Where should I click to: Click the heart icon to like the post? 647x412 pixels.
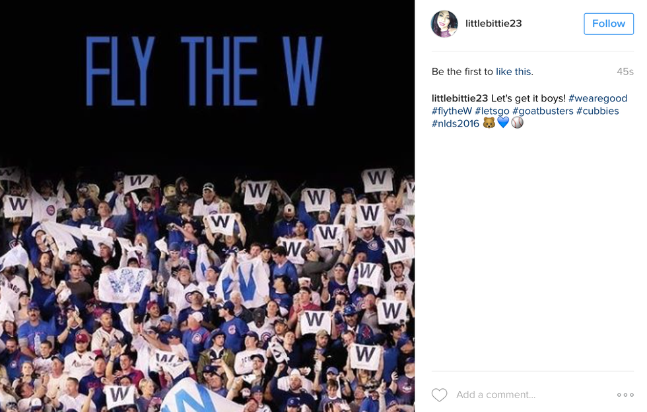pos(439,395)
